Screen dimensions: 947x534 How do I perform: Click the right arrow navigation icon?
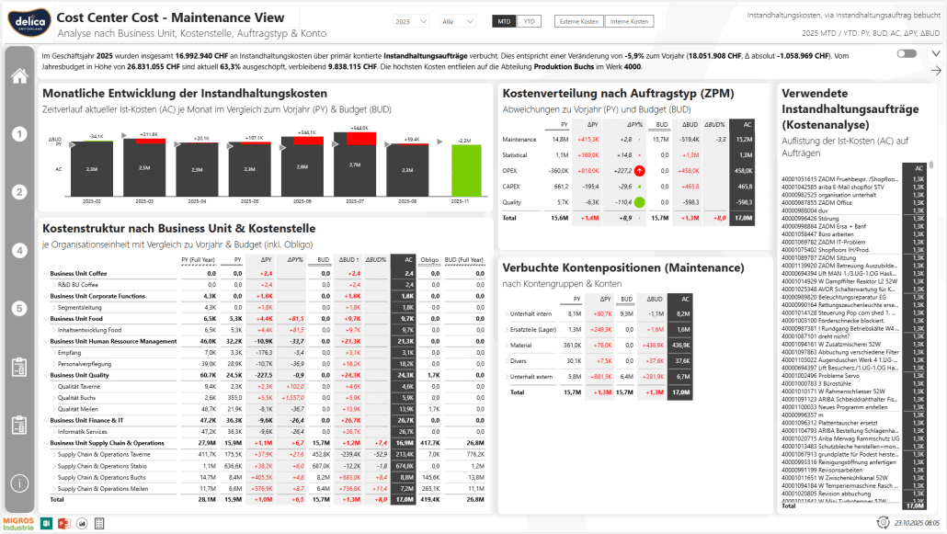point(936,71)
